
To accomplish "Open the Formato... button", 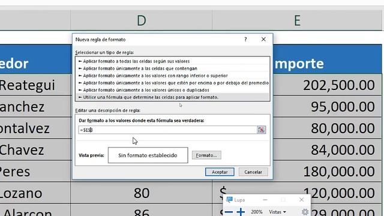I will (x=206, y=155).
